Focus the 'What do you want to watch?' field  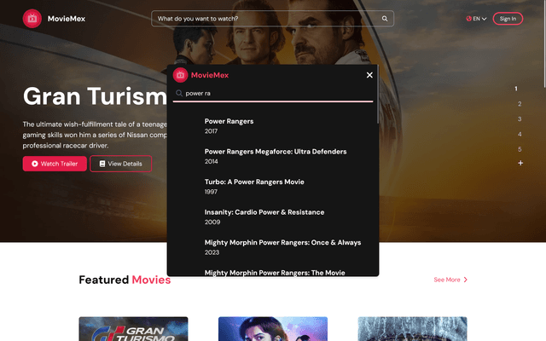tap(272, 19)
